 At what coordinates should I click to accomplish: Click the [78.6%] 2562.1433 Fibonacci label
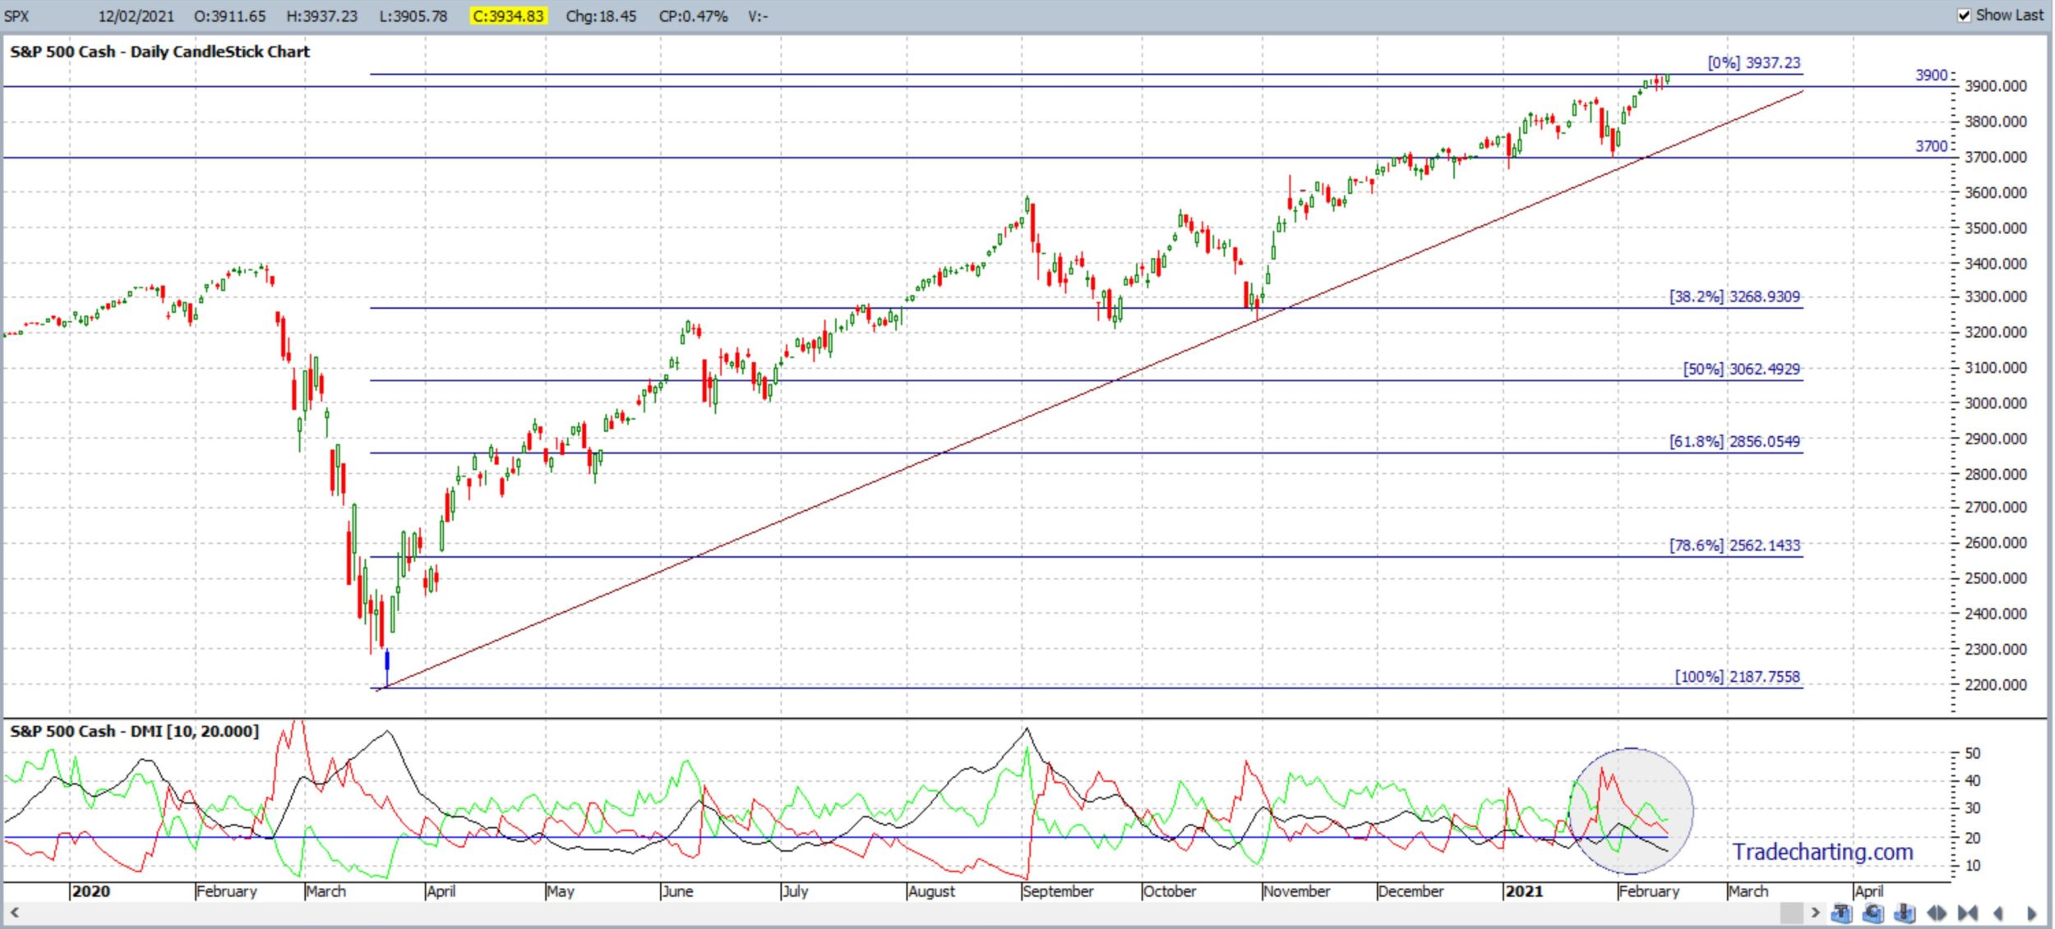pyautogui.click(x=1734, y=545)
